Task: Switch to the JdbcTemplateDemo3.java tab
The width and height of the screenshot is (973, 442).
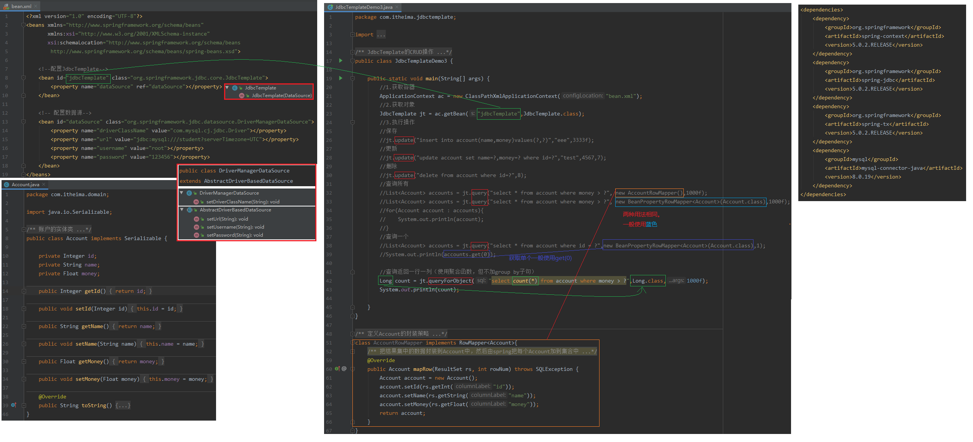Action: coord(362,7)
